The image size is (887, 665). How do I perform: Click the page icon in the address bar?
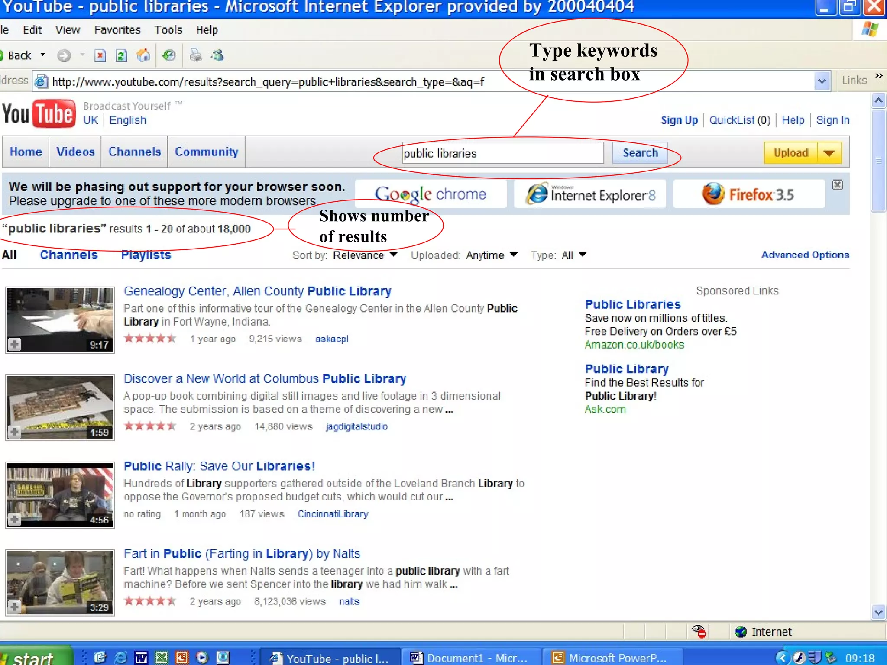41,81
